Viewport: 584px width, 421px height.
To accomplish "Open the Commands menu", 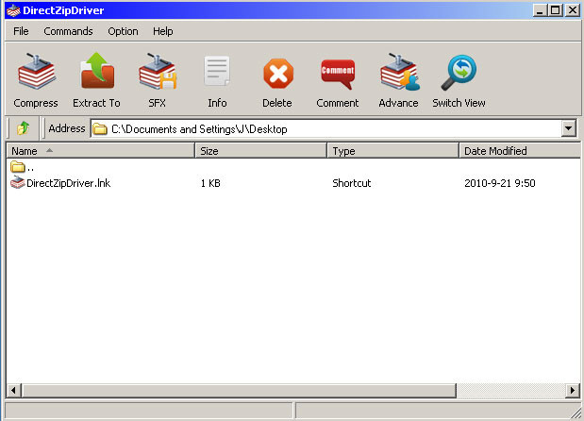I will (68, 31).
